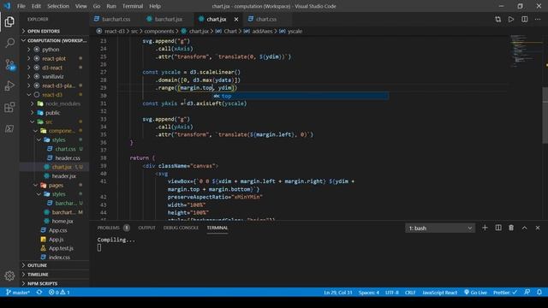Split the editor to the right
The image size is (548, 308).
(x=525, y=19)
